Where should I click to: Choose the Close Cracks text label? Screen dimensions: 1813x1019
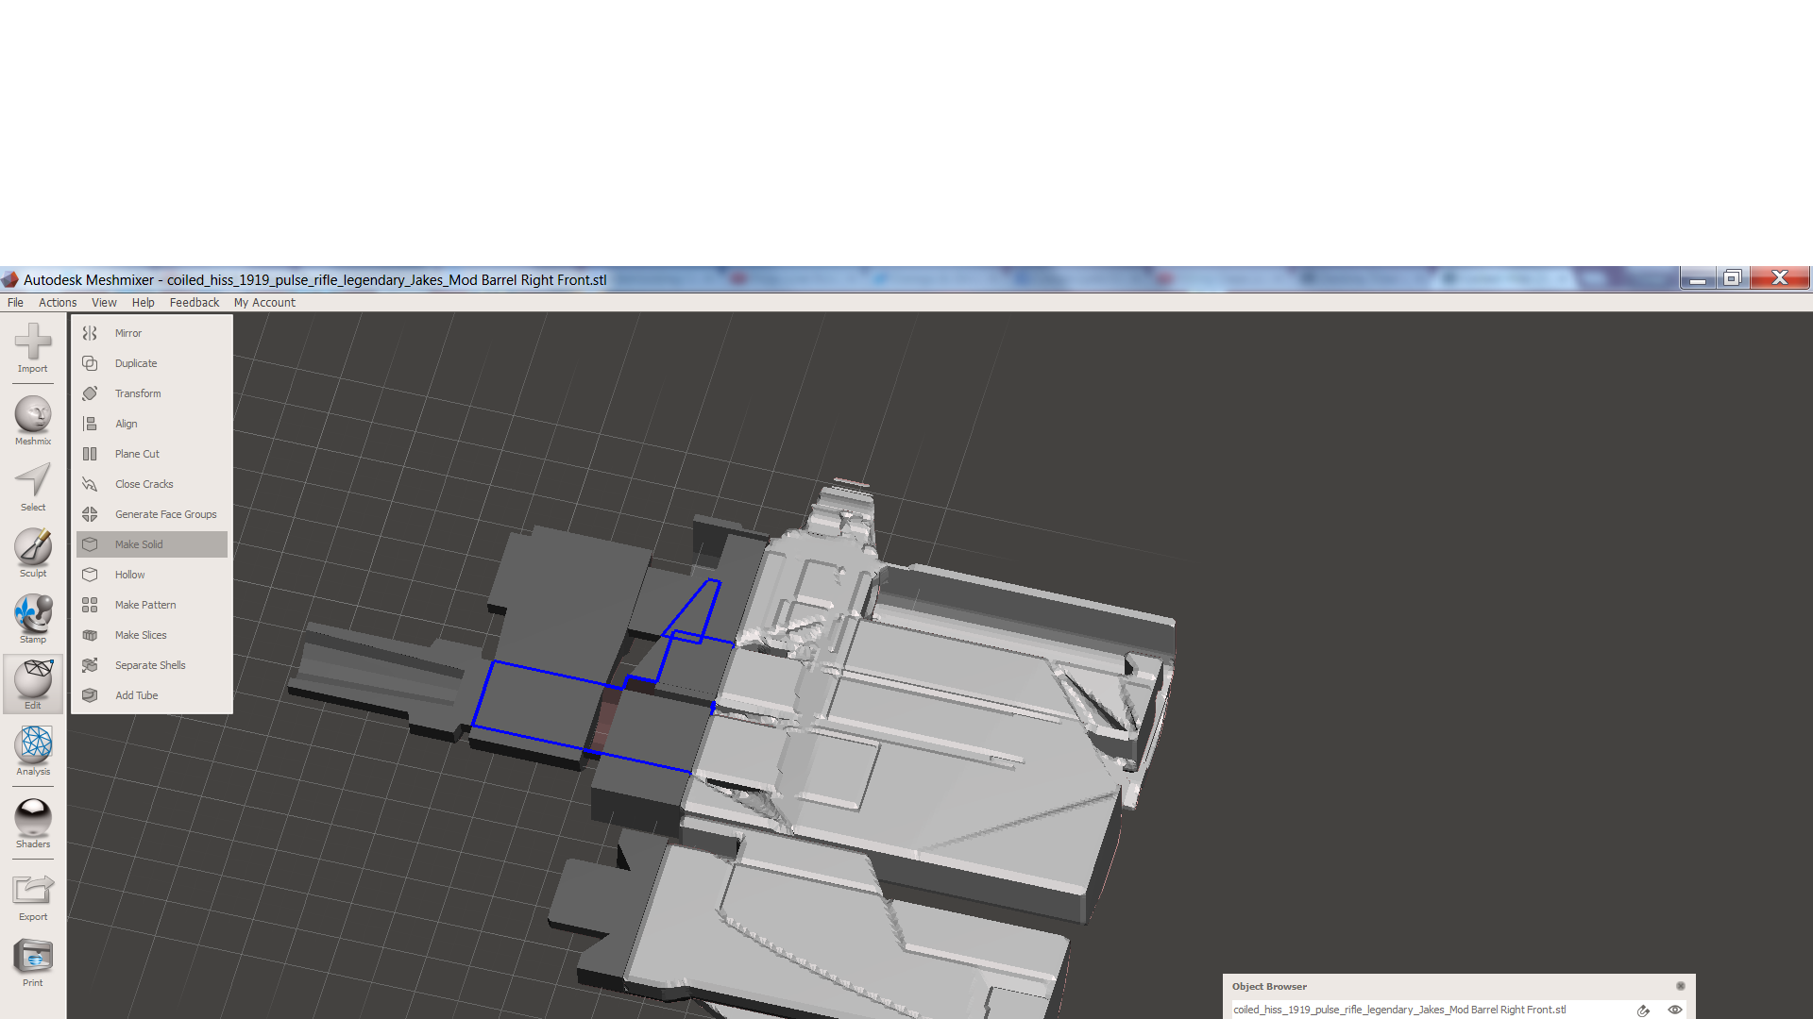coord(144,484)
